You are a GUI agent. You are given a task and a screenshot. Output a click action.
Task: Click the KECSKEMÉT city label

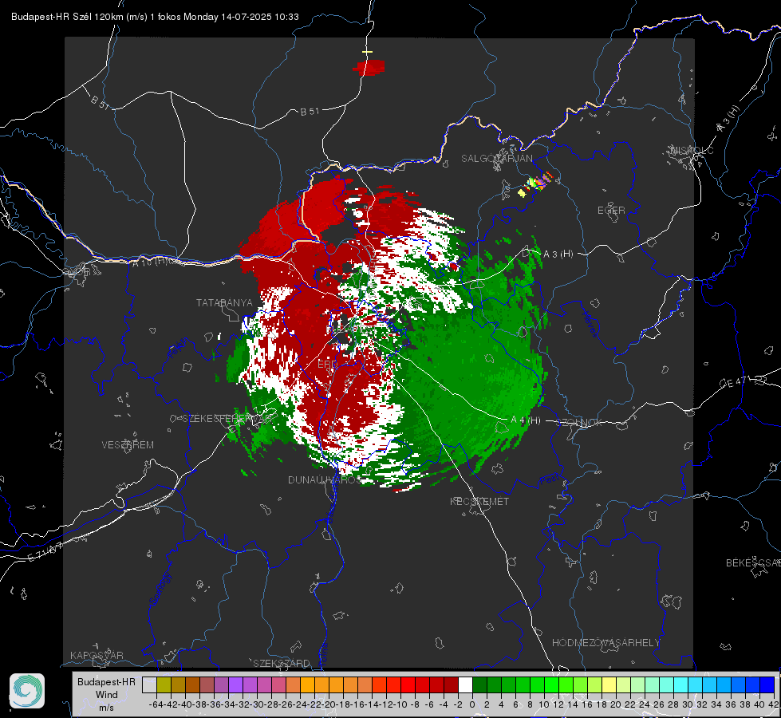[479, 501]
